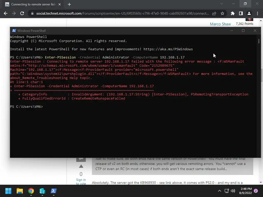The height and width of the screenshot is (197, 263).
Task: Show hidden system tray icons
Action: 220,191
